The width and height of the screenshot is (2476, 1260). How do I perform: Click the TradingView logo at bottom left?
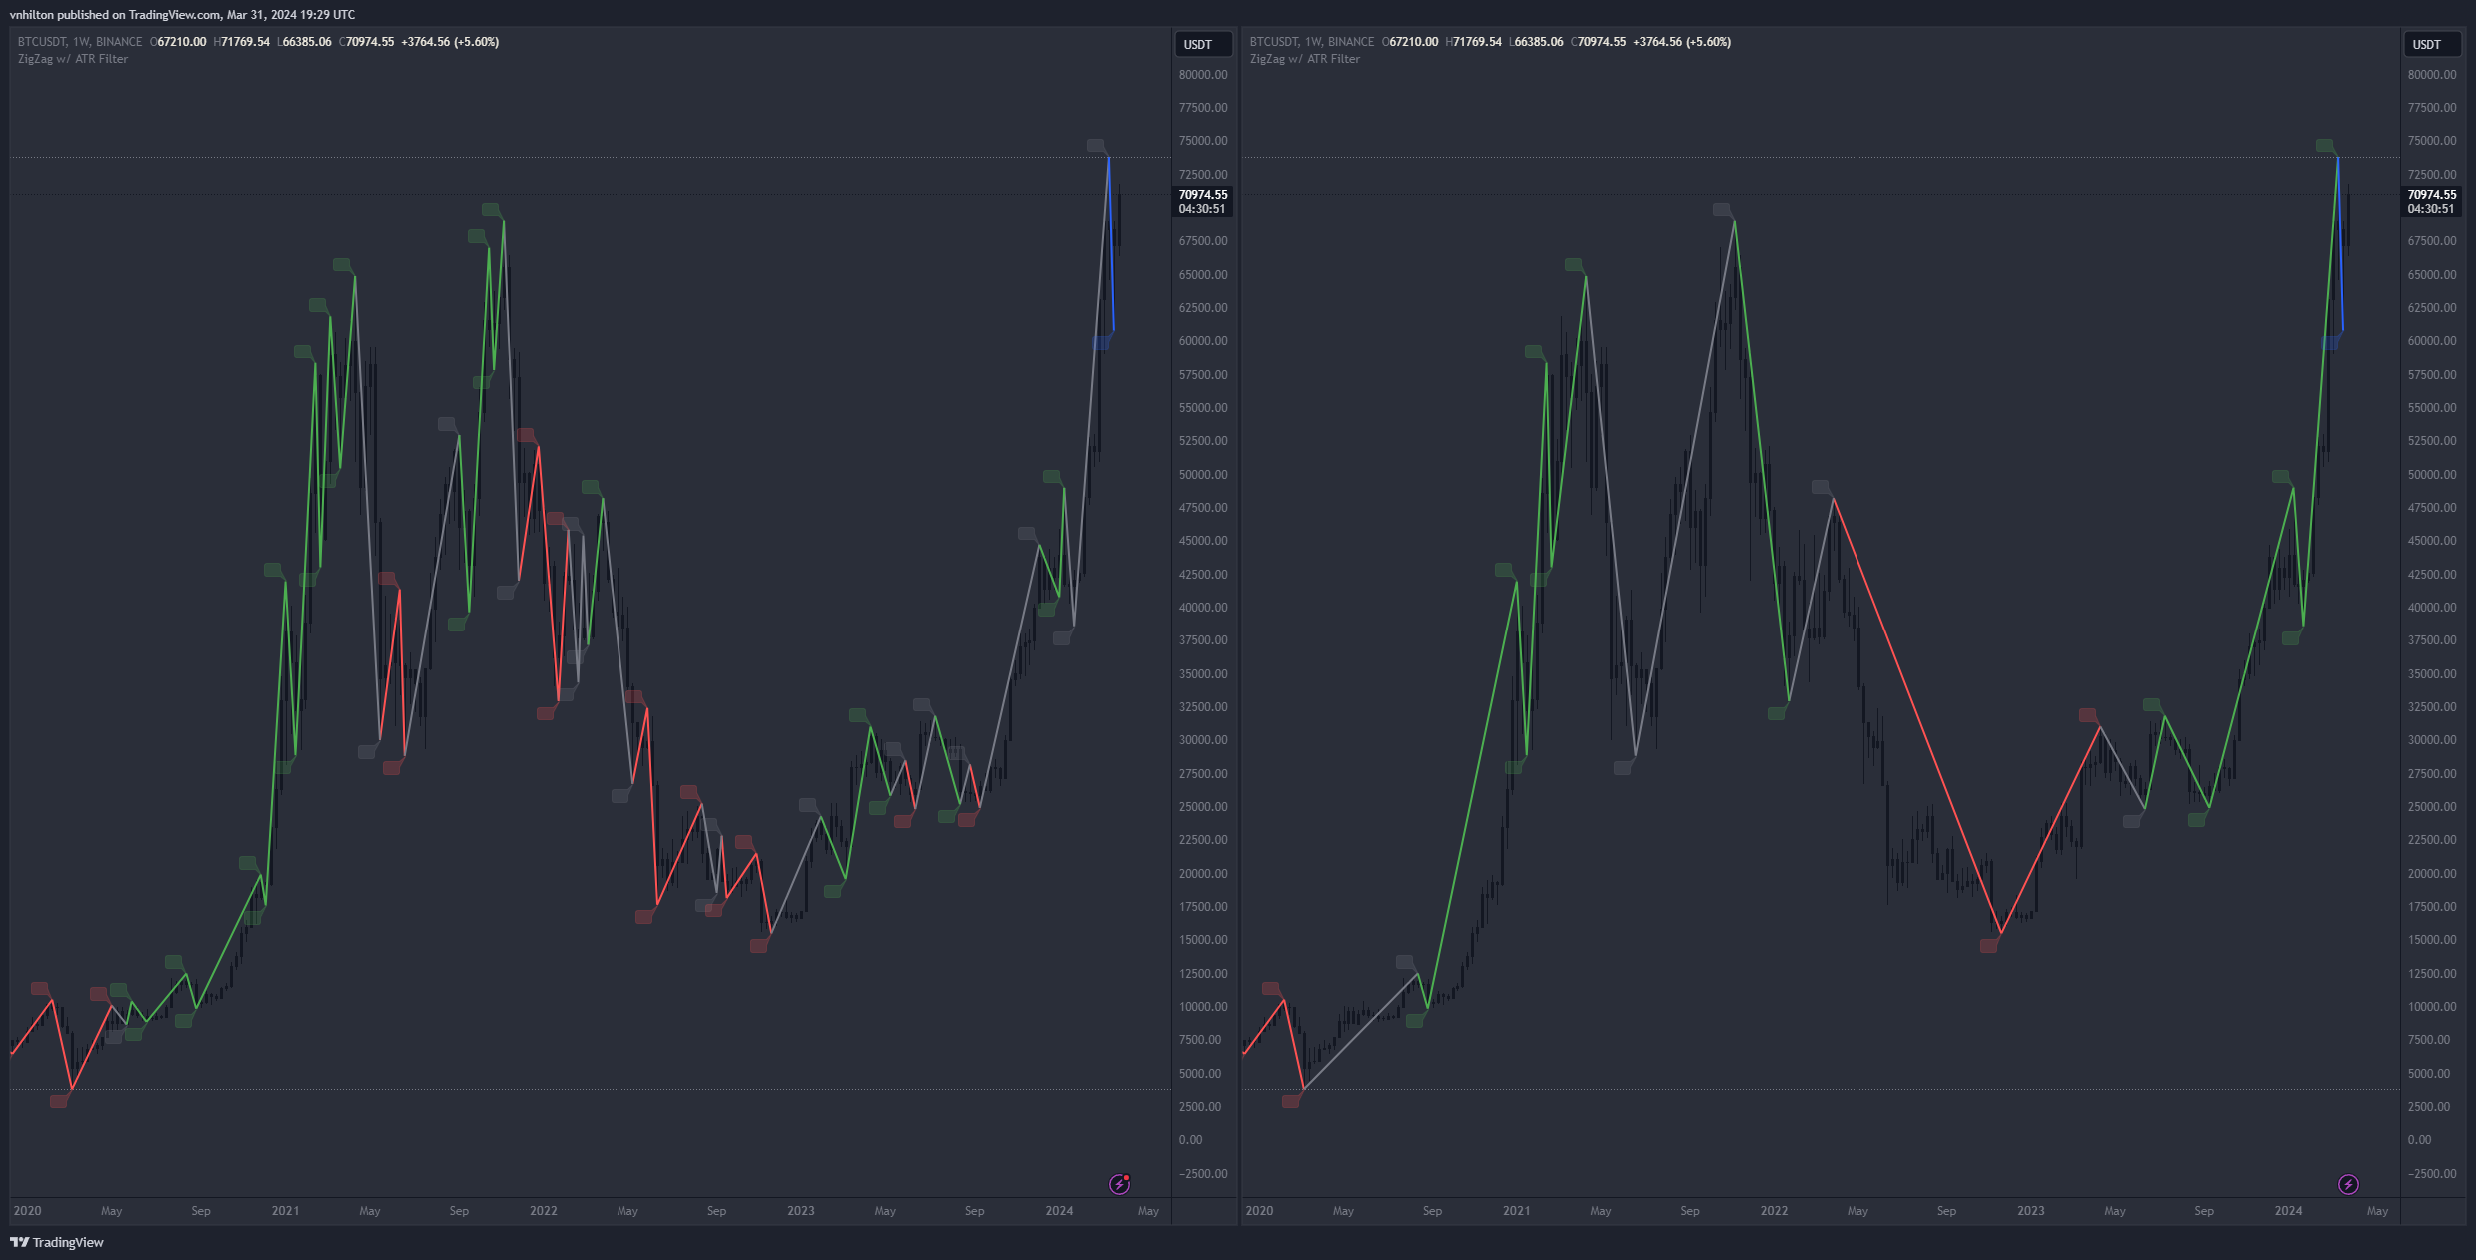57,1242
